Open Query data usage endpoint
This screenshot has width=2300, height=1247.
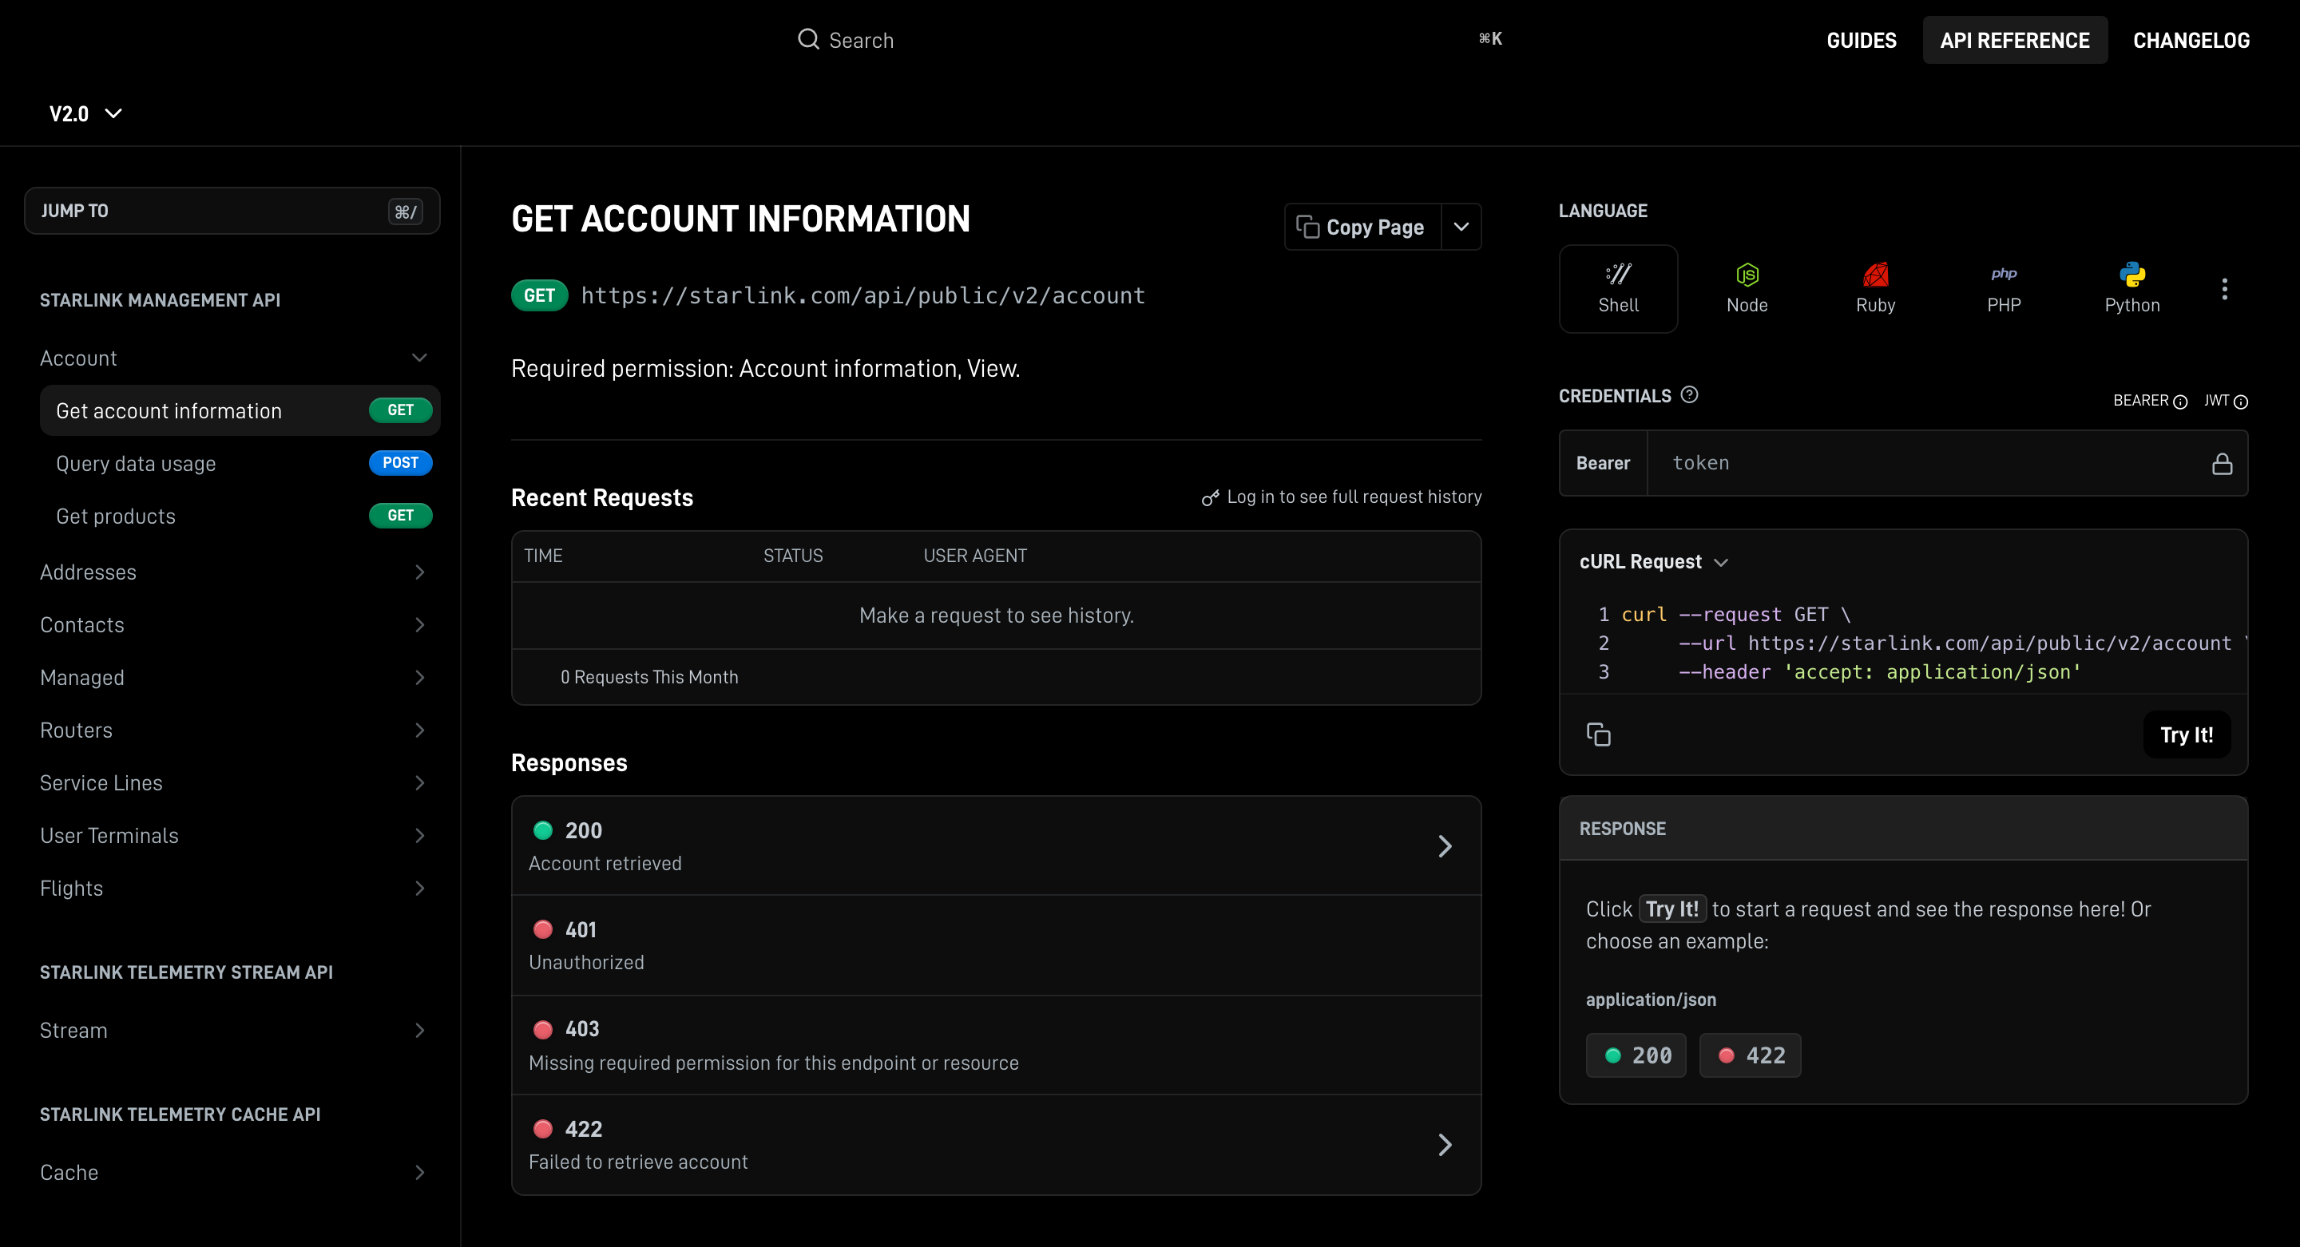click(x=240, y=463)
